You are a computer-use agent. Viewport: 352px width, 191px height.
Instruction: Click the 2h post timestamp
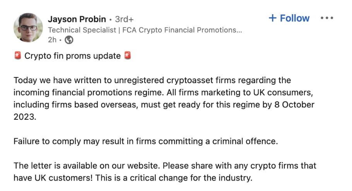51,40
